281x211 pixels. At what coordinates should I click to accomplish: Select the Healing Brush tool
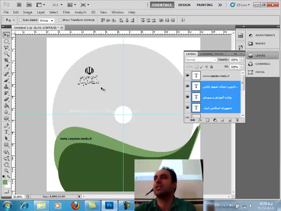pos(6,74)
